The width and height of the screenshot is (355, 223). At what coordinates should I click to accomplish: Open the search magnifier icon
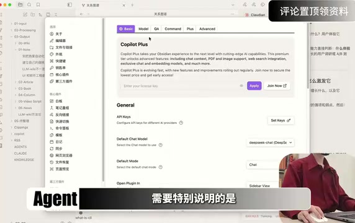29,4
